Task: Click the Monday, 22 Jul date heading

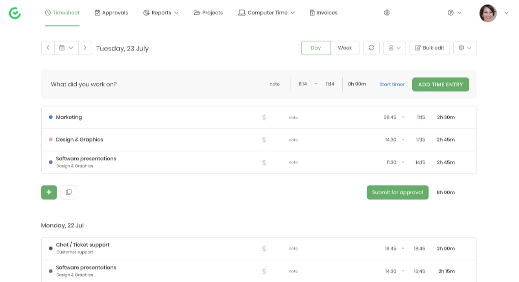Action: pyautogui.click(x=62, y=225)
